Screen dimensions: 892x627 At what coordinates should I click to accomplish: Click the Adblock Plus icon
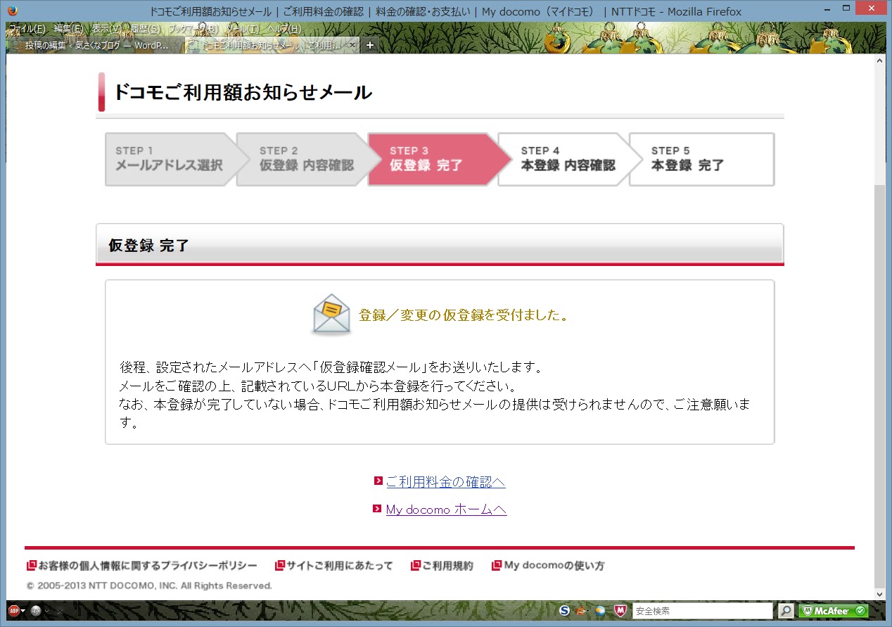13,611
